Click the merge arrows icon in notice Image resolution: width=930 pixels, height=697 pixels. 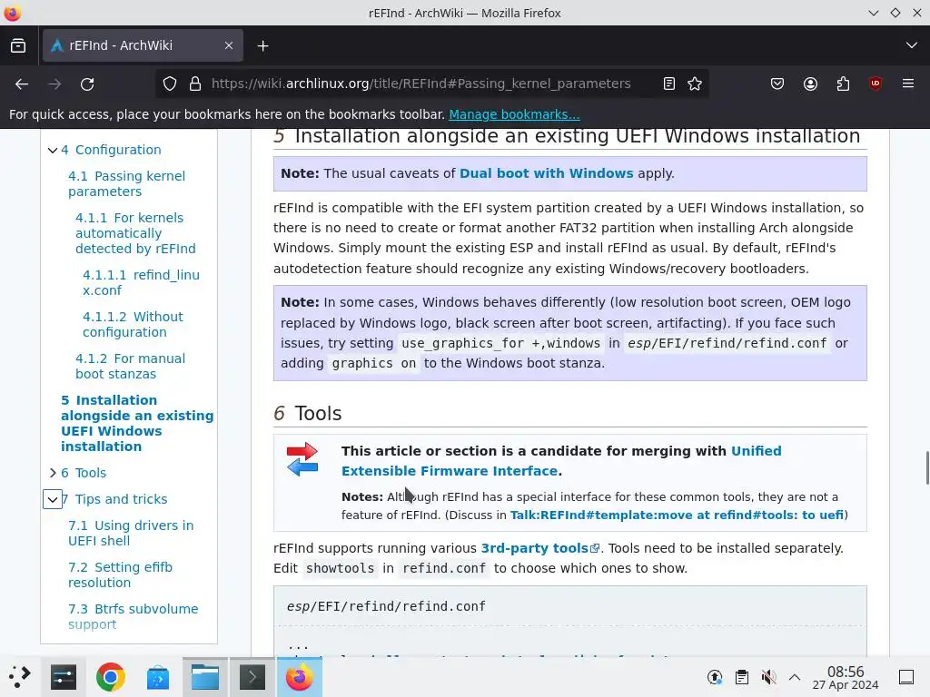point(302,459)
